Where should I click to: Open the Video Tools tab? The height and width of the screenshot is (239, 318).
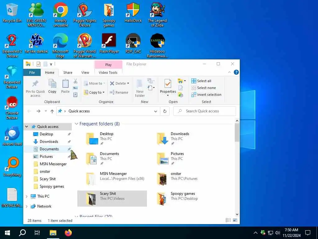pos(108,73)
